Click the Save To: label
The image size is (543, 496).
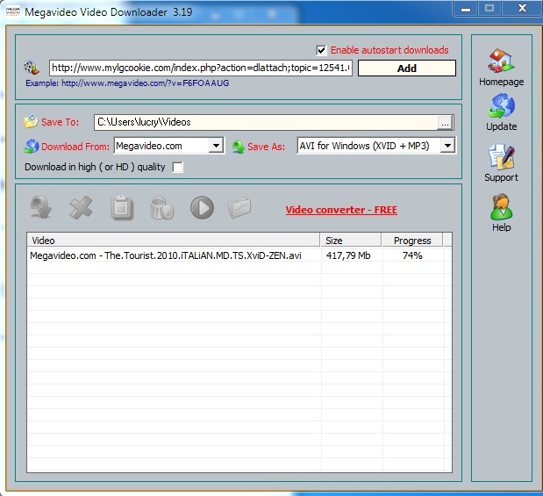[x=60, y=122]
